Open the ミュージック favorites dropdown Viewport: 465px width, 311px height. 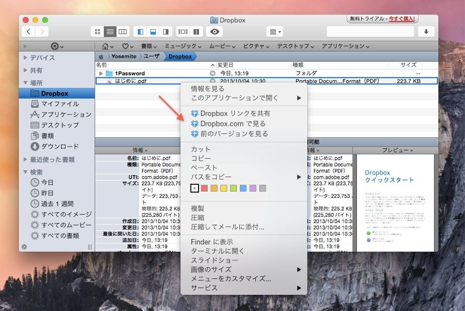183,46
